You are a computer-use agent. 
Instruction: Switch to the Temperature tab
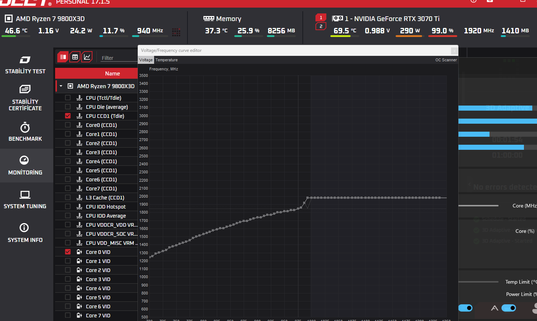tap(166, 60)
